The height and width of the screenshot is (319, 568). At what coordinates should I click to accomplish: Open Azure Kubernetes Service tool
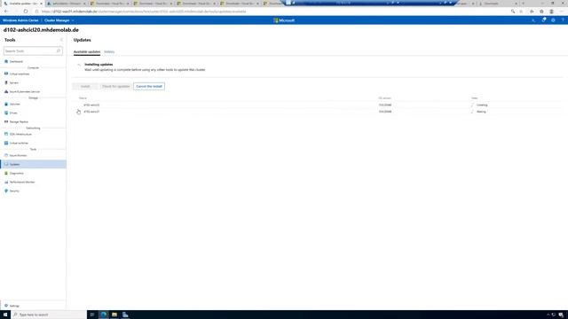24,92
